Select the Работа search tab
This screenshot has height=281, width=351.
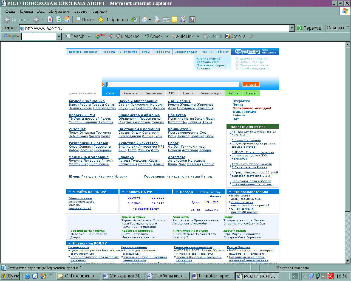pos(233,93)
